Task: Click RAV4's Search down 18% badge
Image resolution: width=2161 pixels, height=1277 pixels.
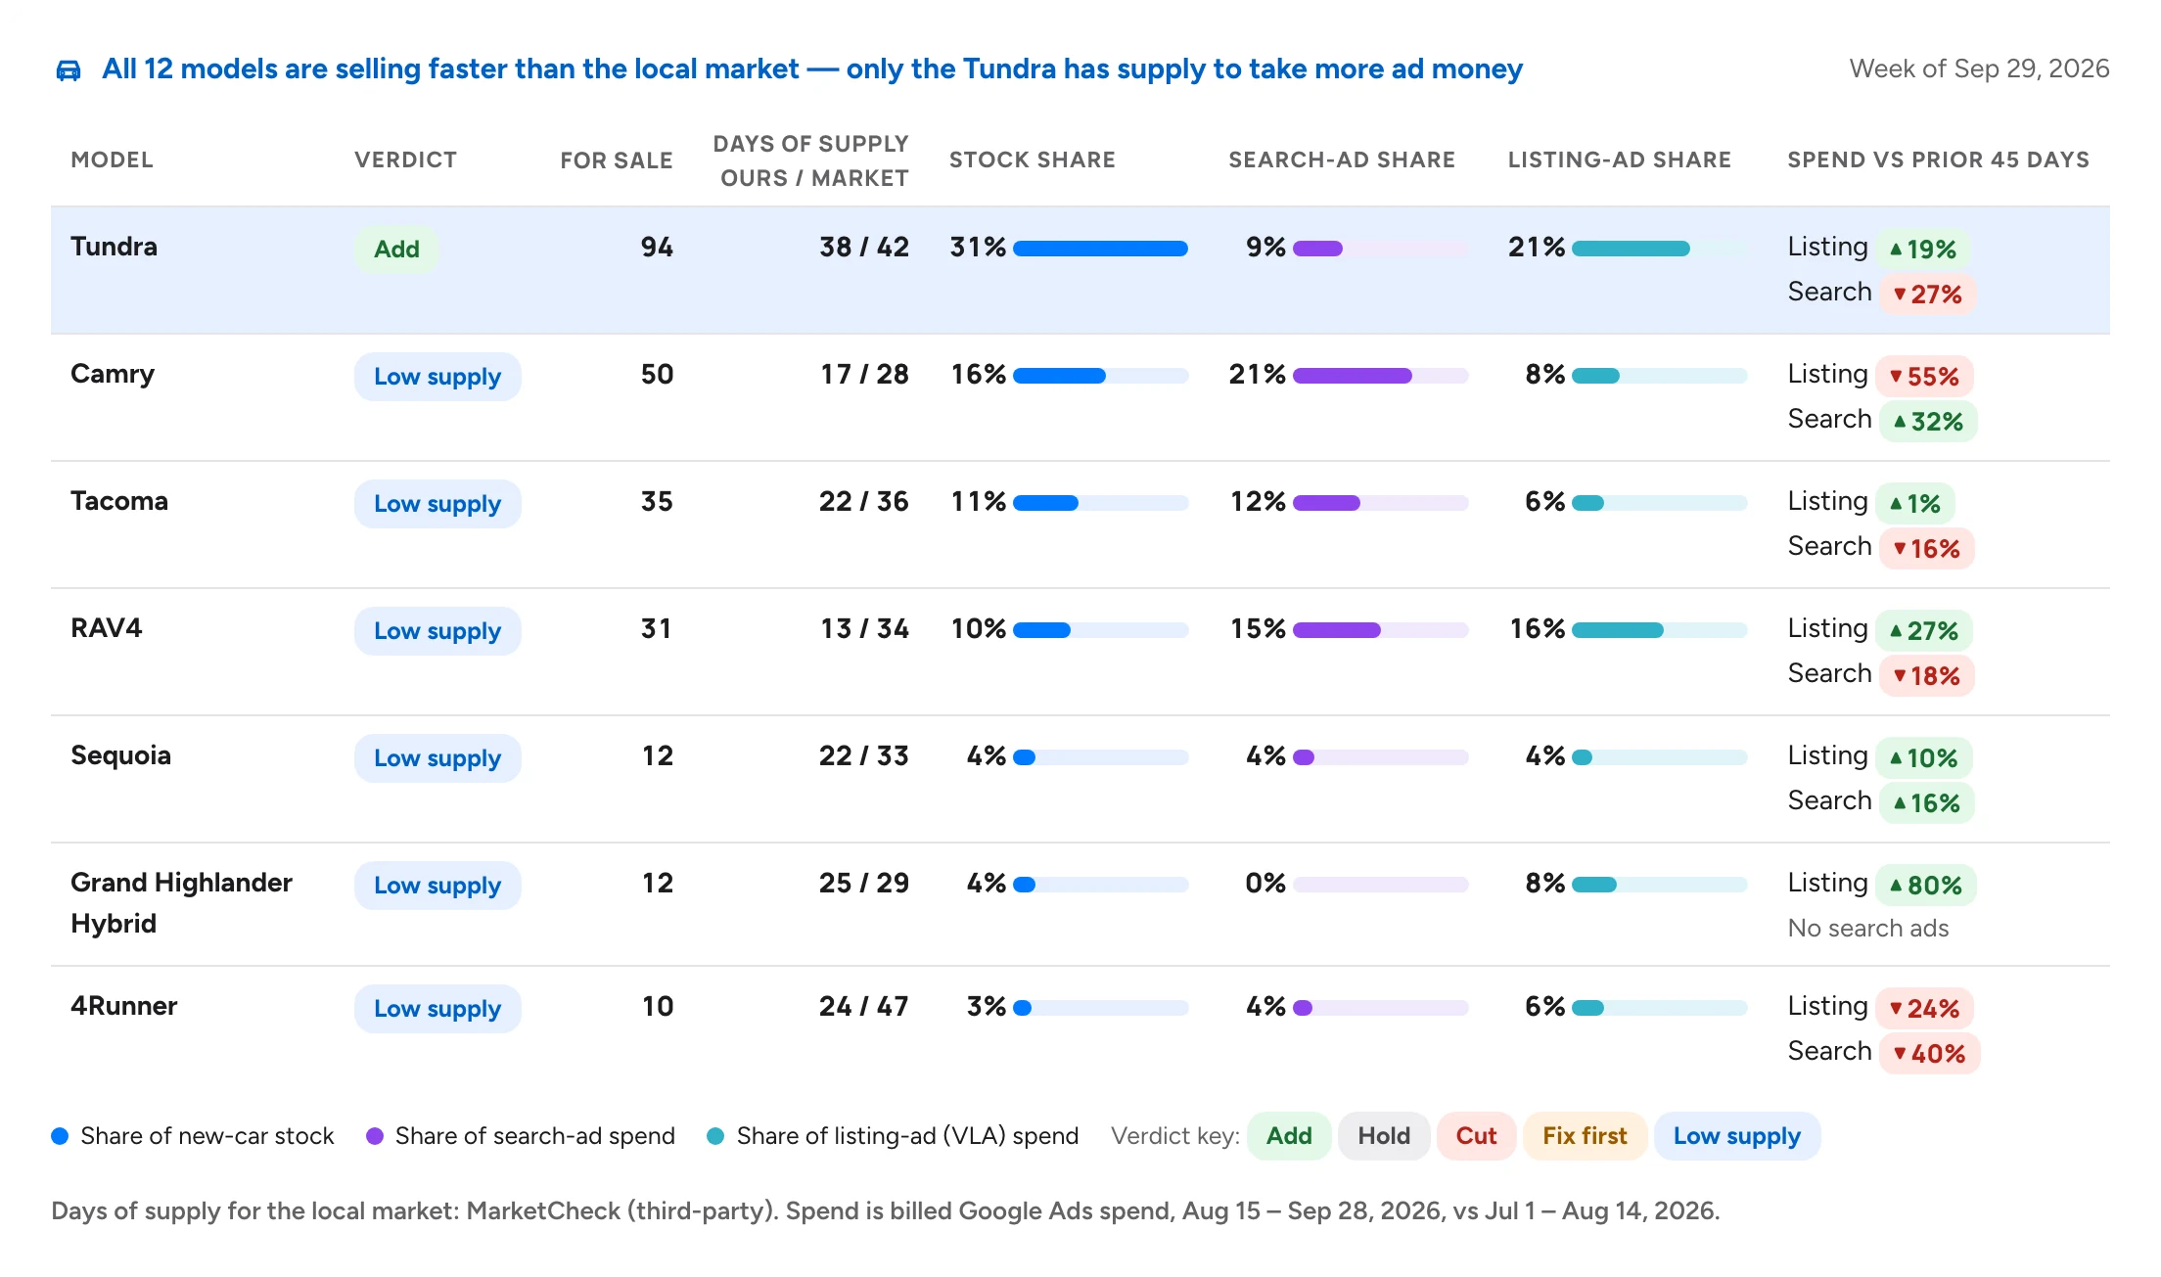Action: (1926, 676)
